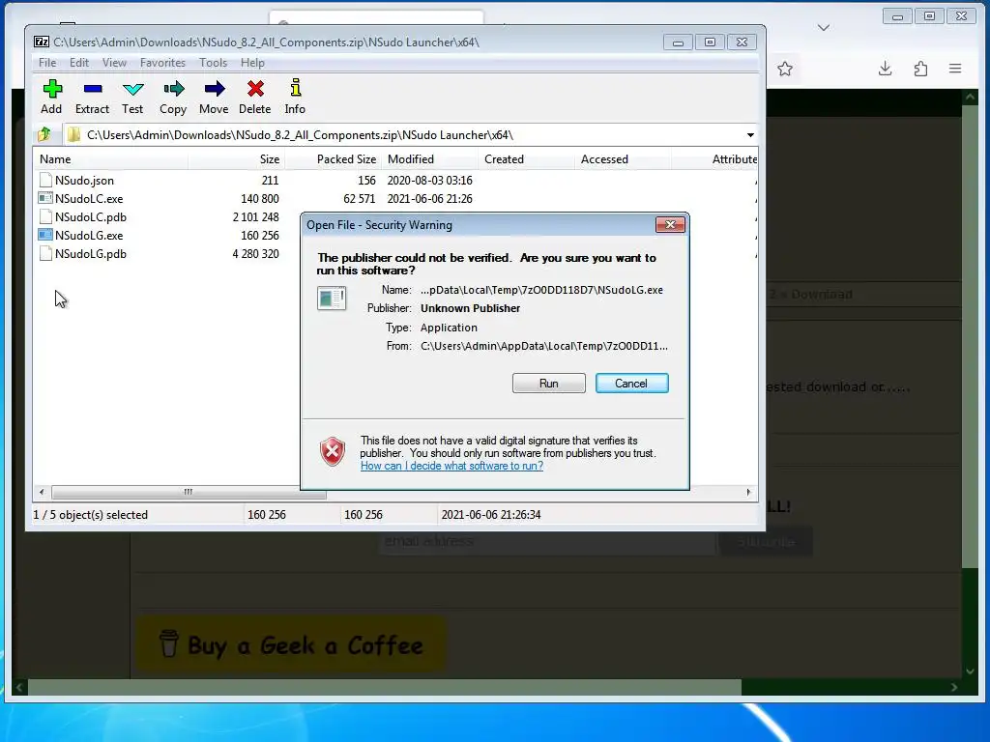The height and width of the screenshot is (742, 990).
Task: Open 'How can I decide what software to run?'
Action: tap(451, 466)
